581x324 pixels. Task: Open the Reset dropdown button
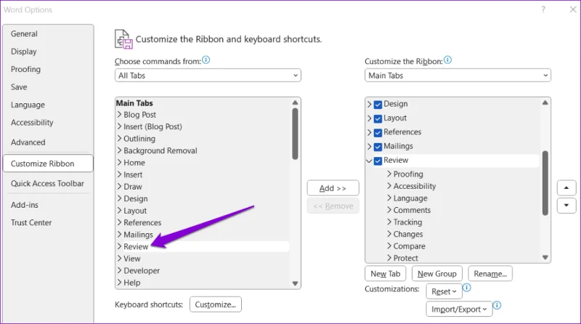click(x=444, y=292)
